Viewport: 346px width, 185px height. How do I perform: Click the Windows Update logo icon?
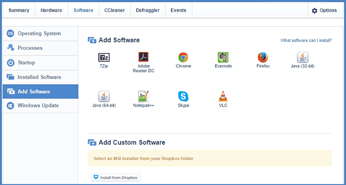pos(10,105)
